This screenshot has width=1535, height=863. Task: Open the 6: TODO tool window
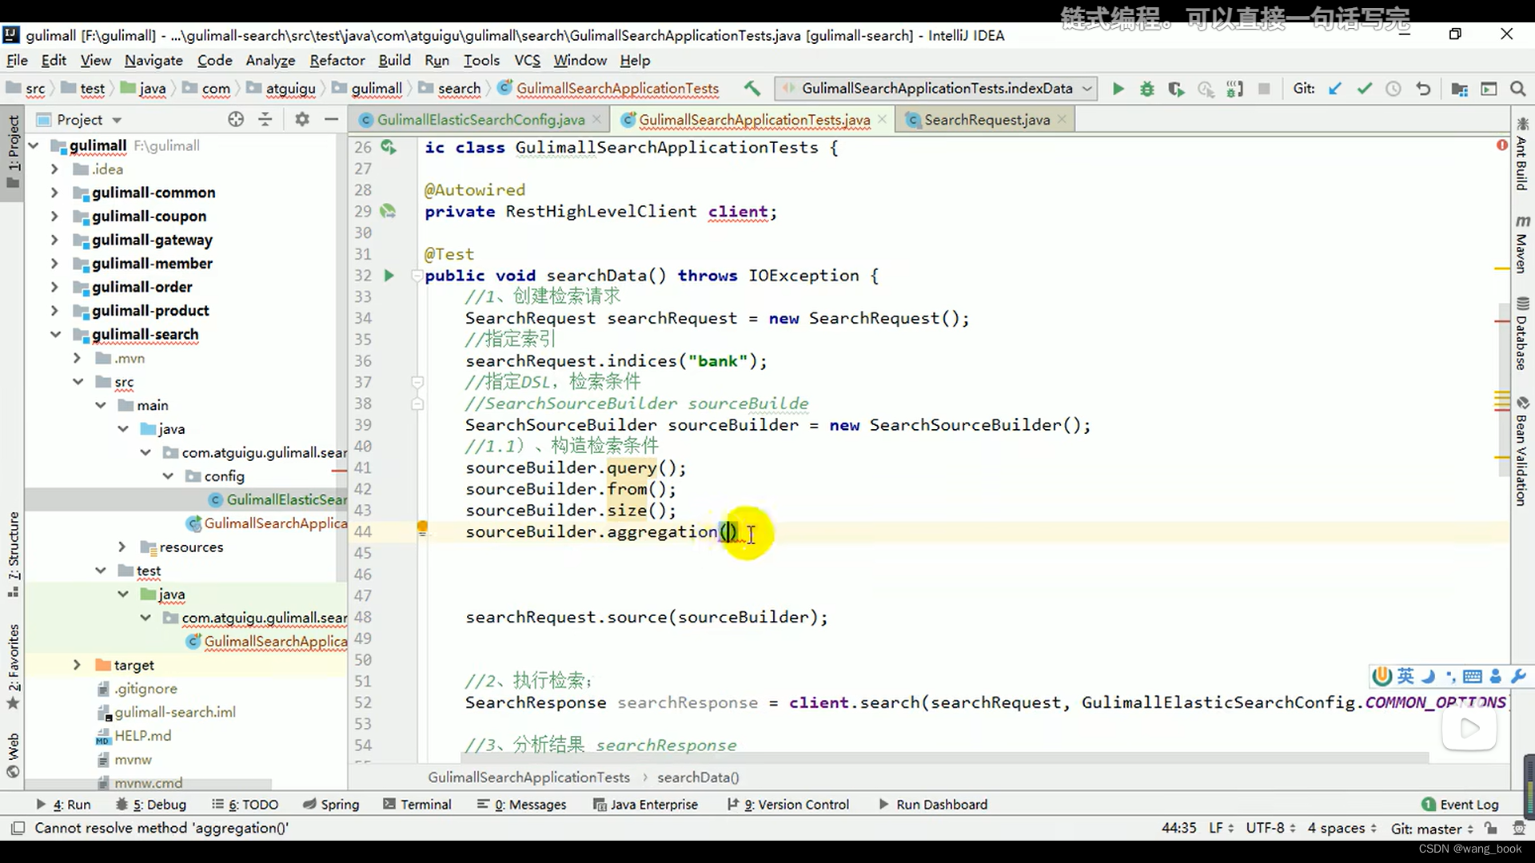point(245,805)
